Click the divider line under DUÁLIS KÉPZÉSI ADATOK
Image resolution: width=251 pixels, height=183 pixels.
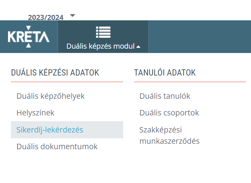(67, 82)
